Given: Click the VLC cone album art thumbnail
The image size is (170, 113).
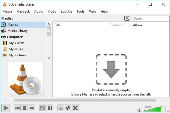Looking at the screenshot, I should pos(26,79).
